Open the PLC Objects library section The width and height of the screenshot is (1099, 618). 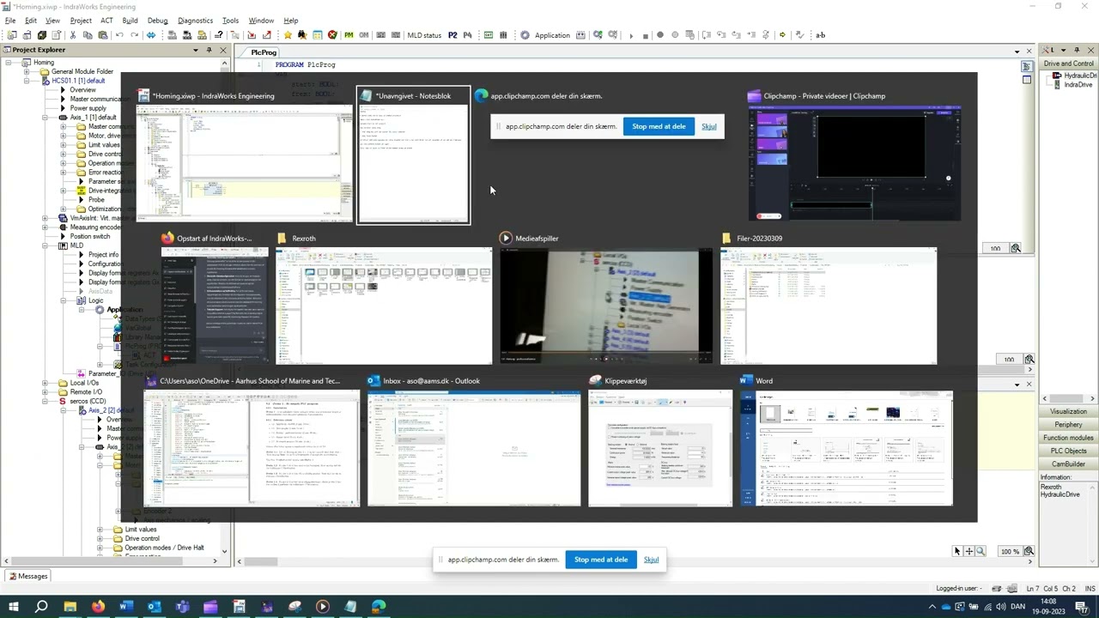coord(1068,451)
